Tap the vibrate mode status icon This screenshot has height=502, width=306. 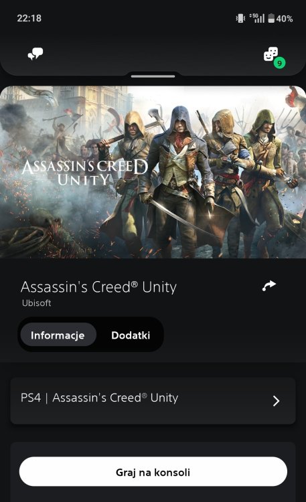point(240,19)
